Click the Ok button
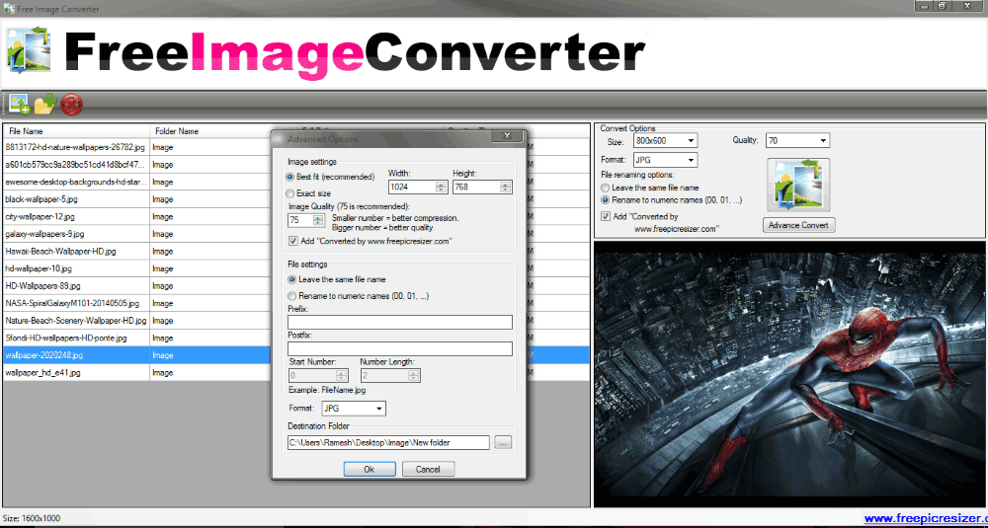The image size is (988, 528). click(x=370, y=469)
